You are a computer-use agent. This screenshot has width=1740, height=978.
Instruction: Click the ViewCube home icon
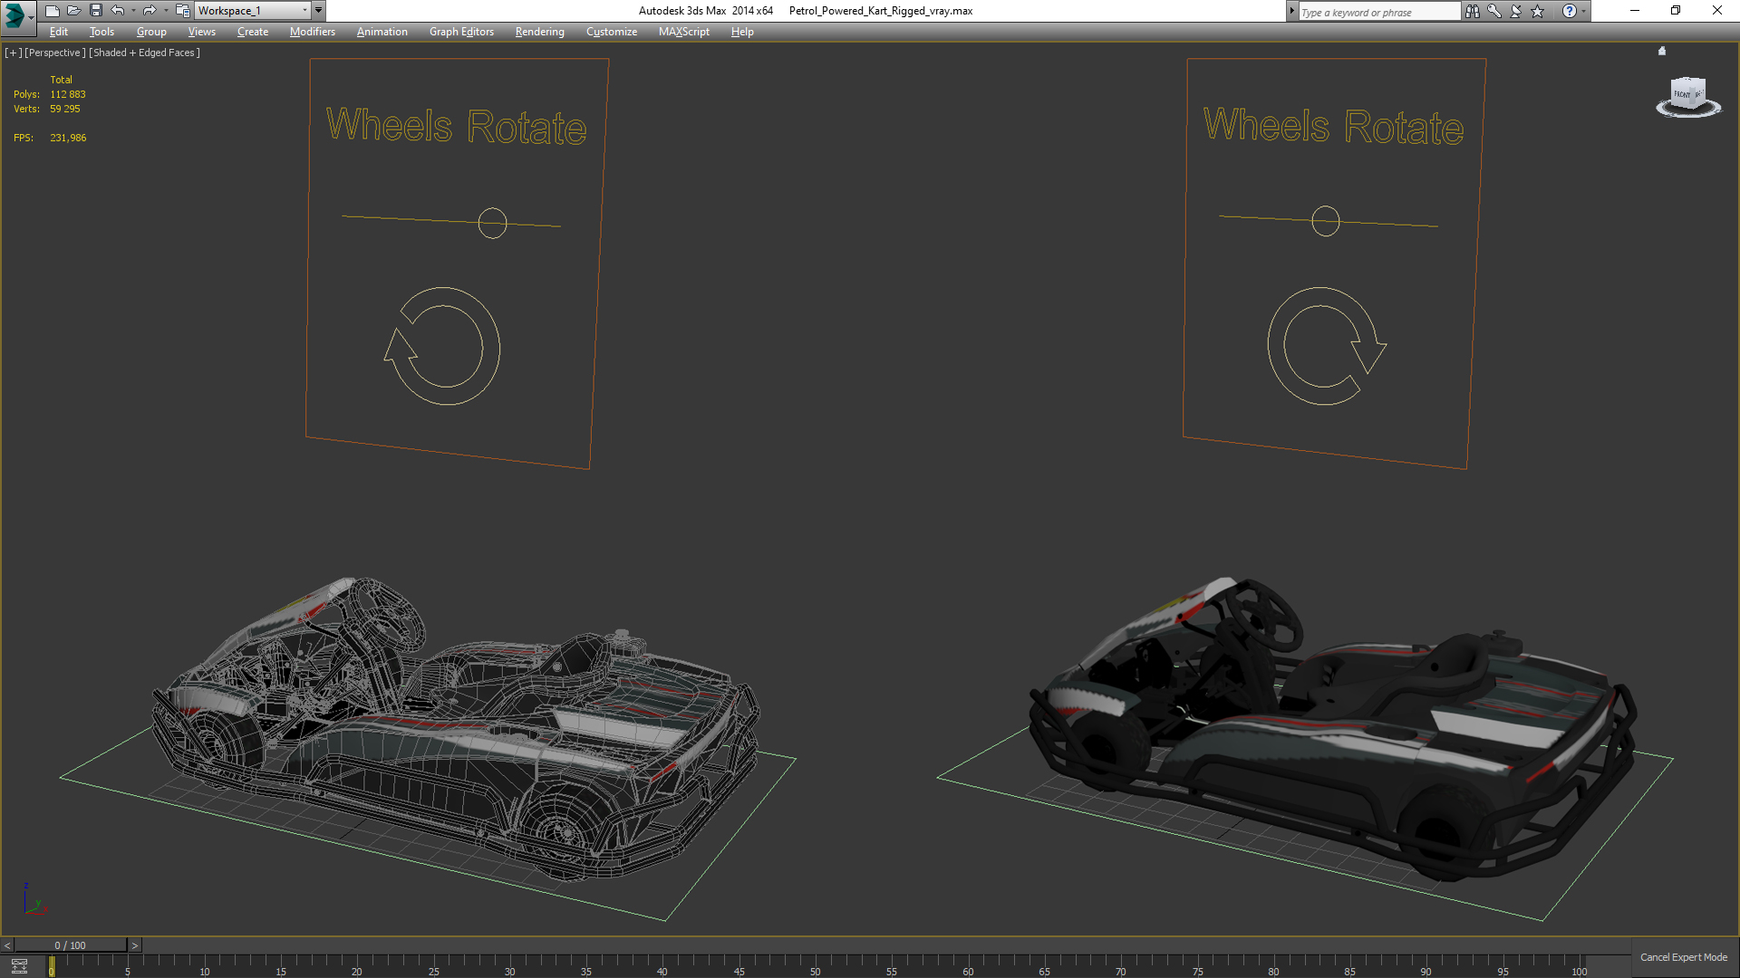coord(1662,52)
